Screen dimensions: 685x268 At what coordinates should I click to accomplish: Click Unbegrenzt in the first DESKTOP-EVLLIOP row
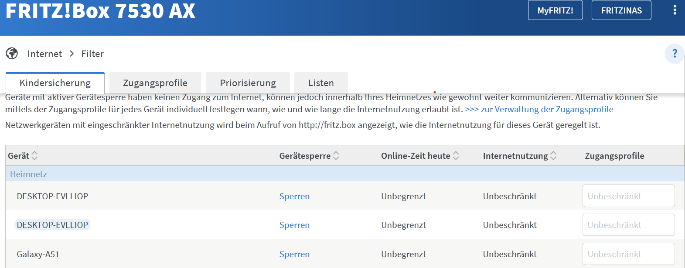click(x=403, y=196)
